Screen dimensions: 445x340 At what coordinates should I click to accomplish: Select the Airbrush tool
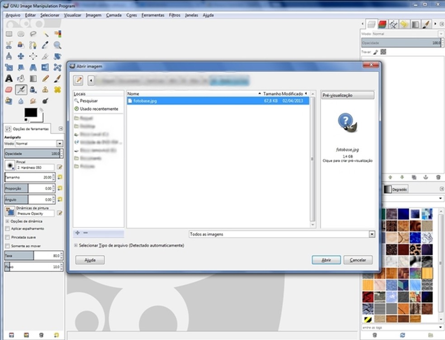click(x=21, y=90)
